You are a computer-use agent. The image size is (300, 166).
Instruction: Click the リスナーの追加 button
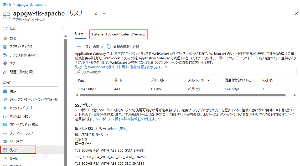coord(90,47)
